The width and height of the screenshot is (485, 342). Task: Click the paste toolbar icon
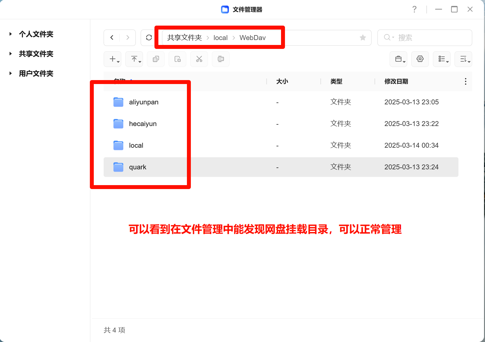coord(177,59)
